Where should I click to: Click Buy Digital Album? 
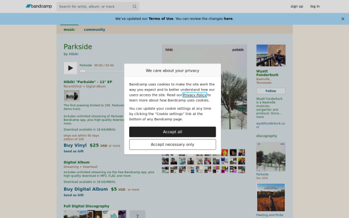(x=86, y=189)
